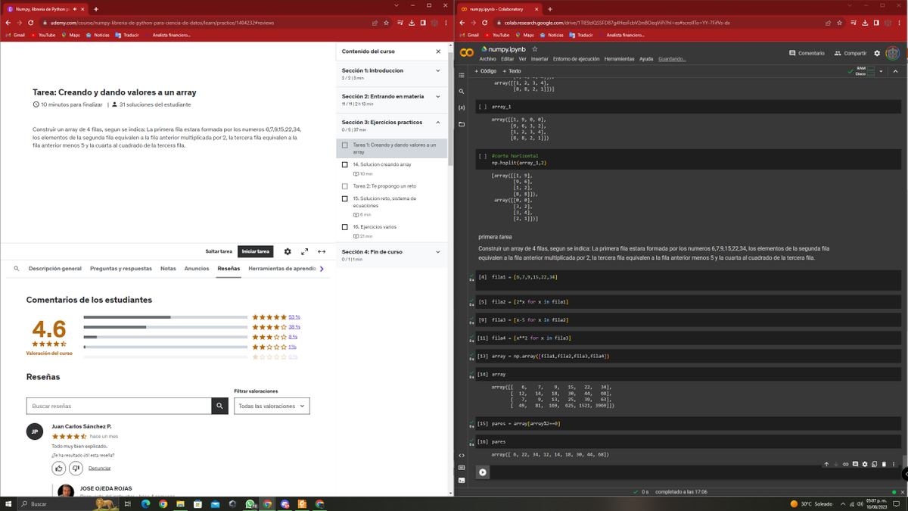The image size is (908, 511).
Task: Click search icon in Udemy tab row
Action: pos(17,268)
